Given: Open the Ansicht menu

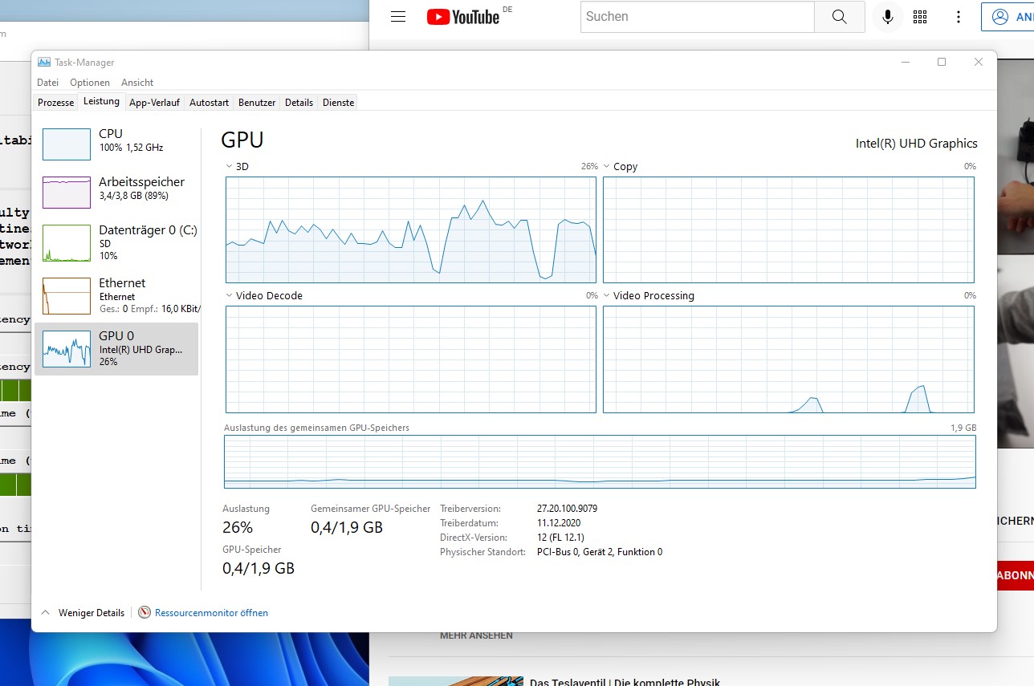Looking at the screenshot, I should tap(137, 83).
